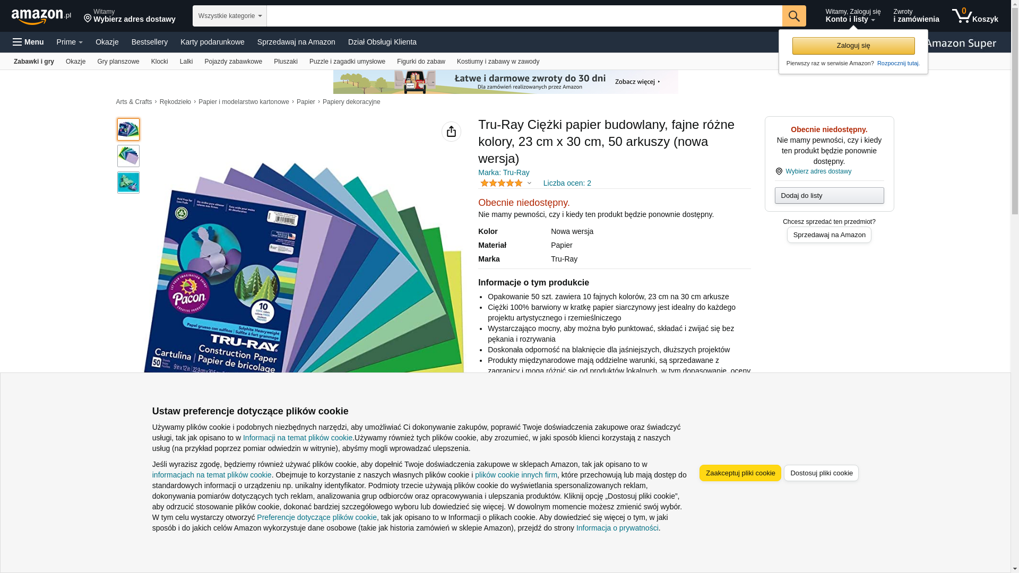Click the five-star rating icons

(x=502, y=183)
